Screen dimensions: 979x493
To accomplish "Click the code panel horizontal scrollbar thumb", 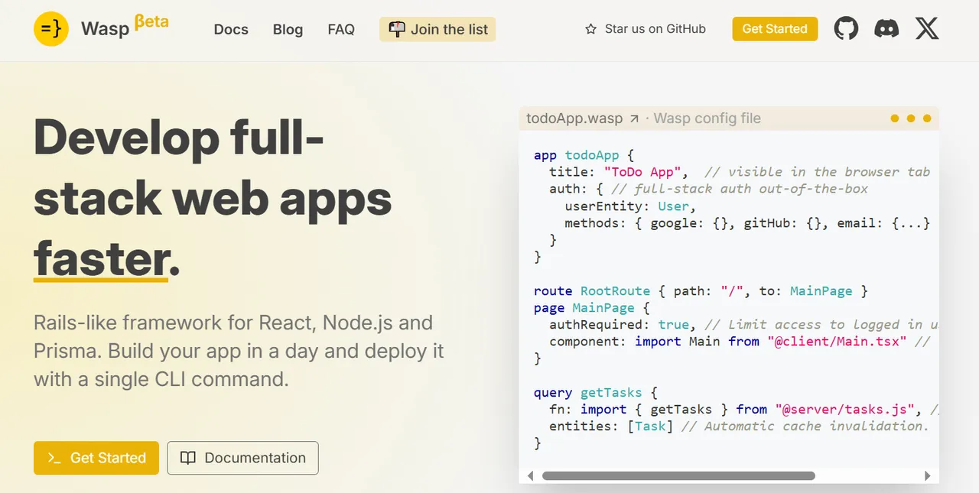I will pyautogui.click(x=678, y=475).
